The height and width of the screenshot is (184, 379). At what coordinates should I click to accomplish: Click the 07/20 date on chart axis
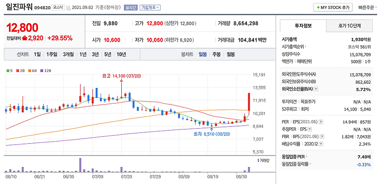[x=126, y=176]
